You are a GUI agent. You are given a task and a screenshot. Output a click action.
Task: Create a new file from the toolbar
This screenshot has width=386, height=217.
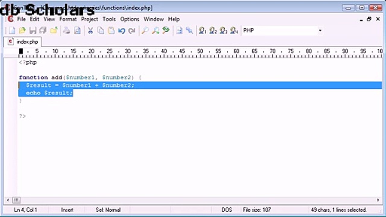(12, 30)
